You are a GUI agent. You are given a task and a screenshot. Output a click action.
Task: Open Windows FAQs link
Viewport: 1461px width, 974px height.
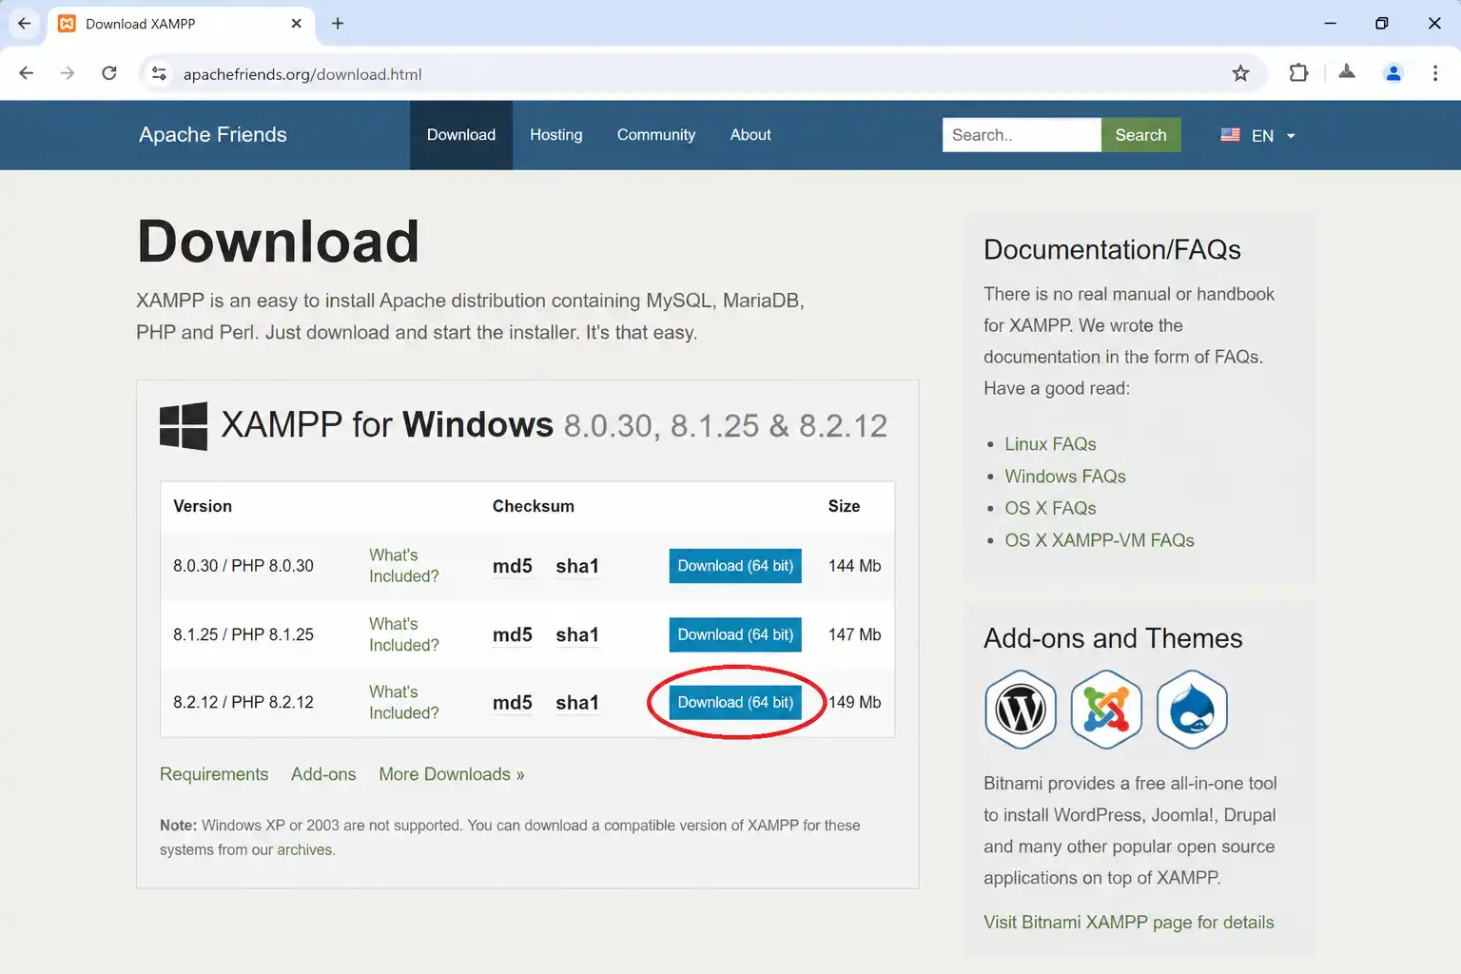(1065, 477)
